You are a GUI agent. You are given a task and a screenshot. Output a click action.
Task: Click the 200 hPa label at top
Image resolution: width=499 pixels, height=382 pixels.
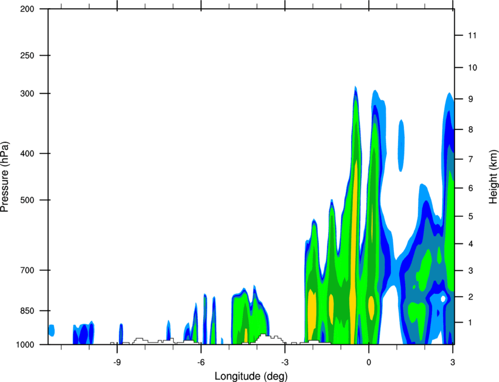[x=27, y=9]
